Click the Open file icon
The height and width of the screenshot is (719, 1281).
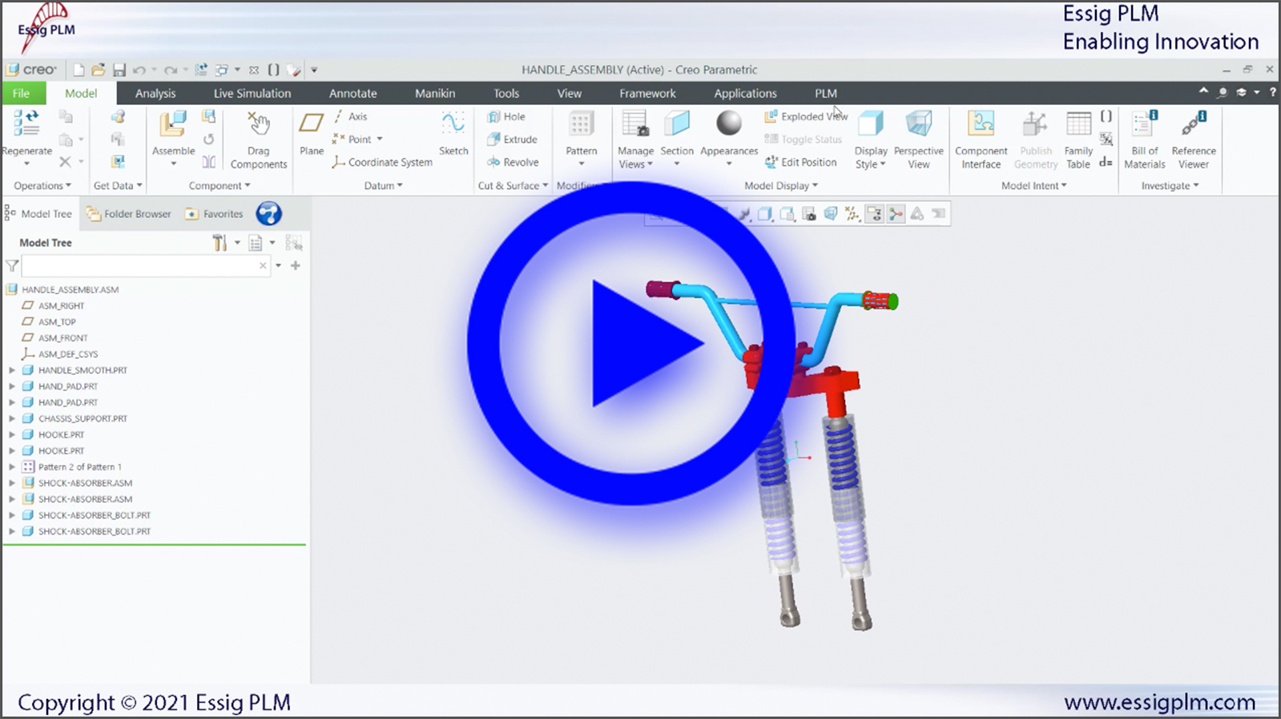99,70
